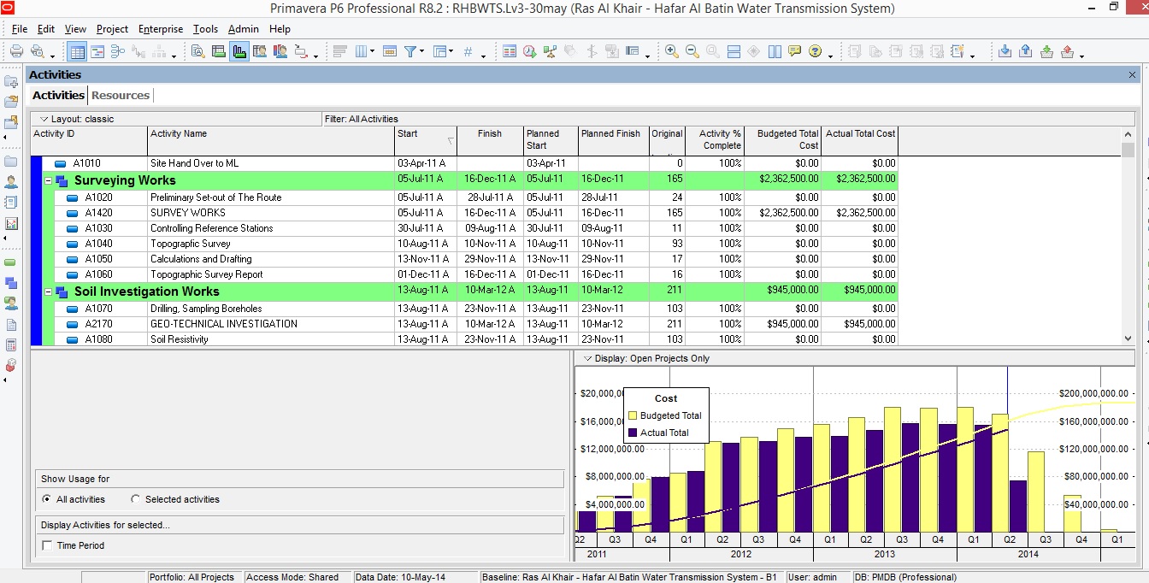This screenshot has width=1149, height=583.
Task: Click the Activity ID column header
Action: click(89, 140)
